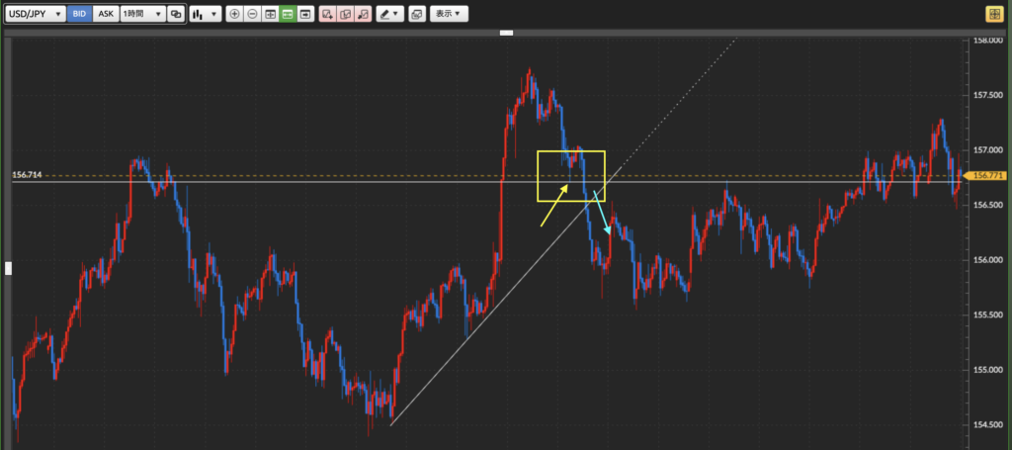Switch price display to ASK
The width and height of the screenshot is (1012, 450).
[106, 14]
